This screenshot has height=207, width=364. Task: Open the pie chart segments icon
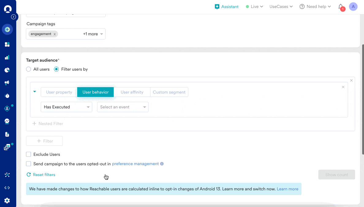(7, 70)
